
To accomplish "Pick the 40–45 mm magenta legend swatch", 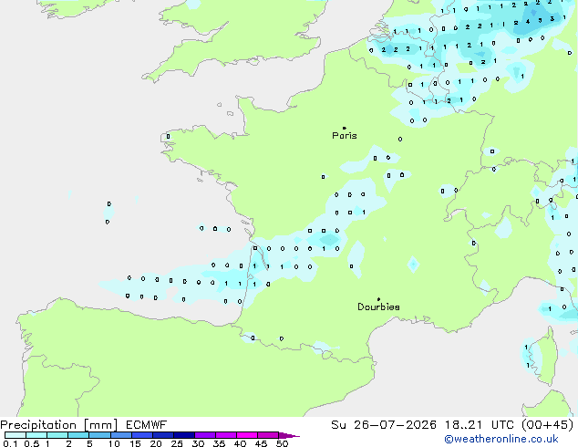I will point(247,435).
